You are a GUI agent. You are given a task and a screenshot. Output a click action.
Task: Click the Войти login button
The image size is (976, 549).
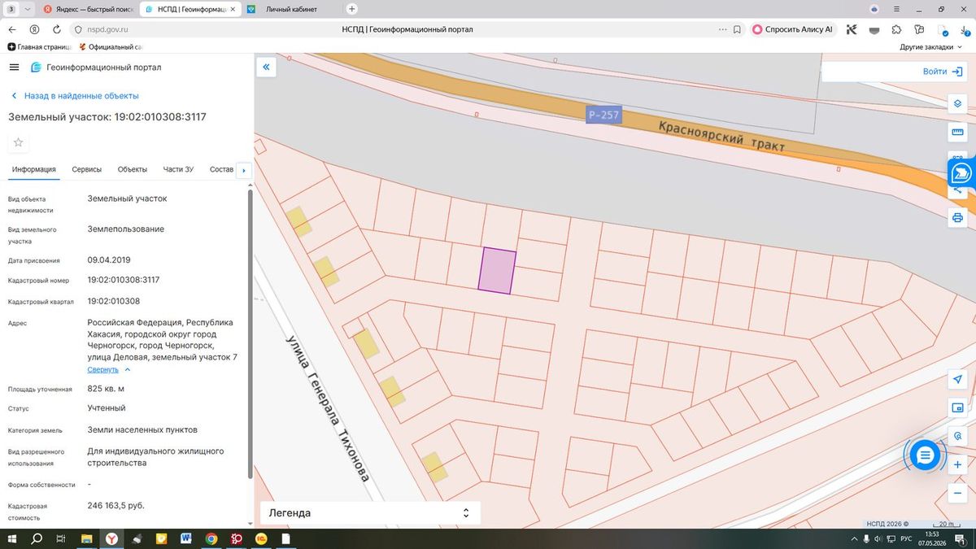tap(942, 72)
